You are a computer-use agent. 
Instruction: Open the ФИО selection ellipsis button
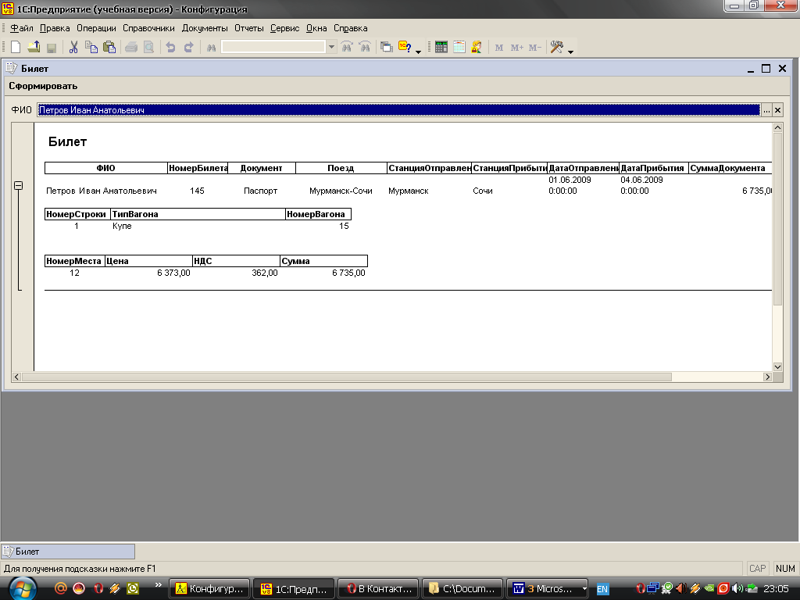766,111
